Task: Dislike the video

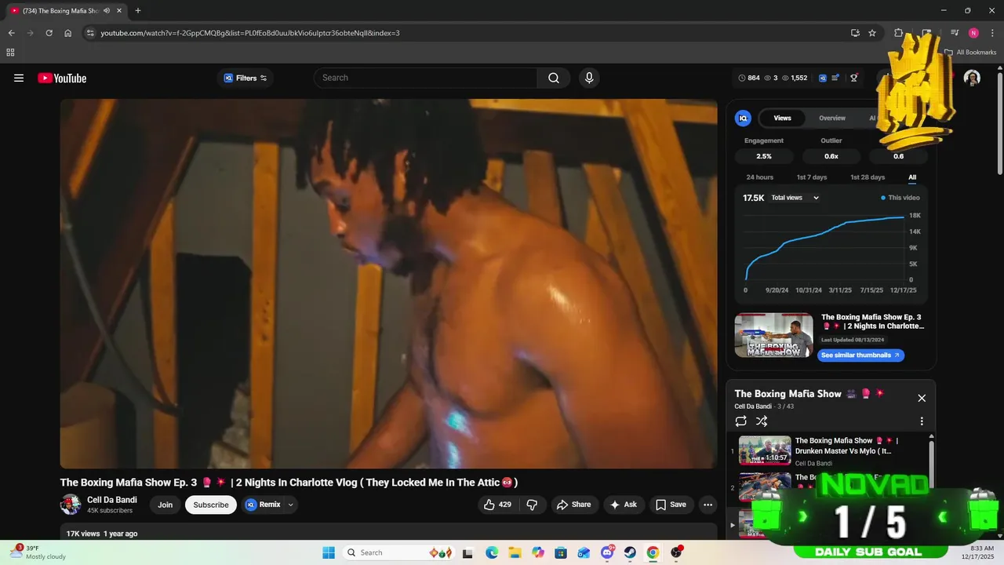Action: tap(532, 505)
